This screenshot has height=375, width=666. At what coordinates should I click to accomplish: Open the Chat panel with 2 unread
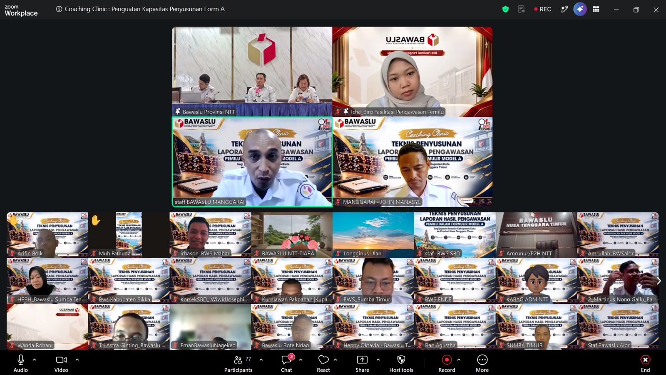[x=287, y=363]
